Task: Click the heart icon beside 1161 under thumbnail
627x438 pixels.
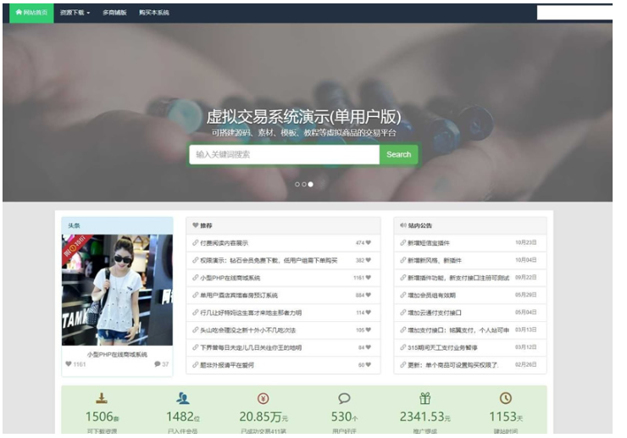Action: (69, 364)
